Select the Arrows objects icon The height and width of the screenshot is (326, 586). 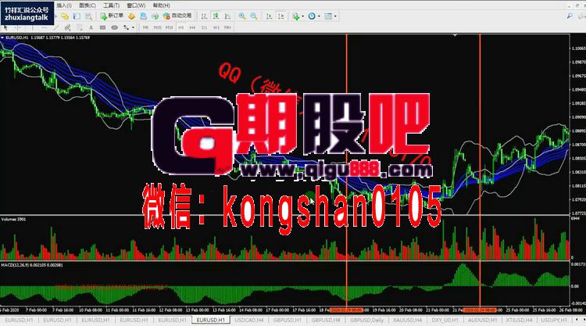(127, 27)
